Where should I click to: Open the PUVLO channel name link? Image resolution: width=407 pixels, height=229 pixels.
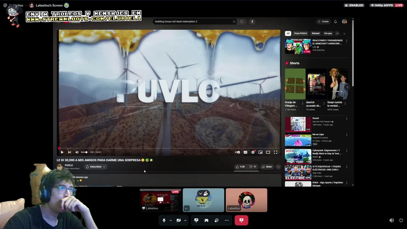click(69, 165)
